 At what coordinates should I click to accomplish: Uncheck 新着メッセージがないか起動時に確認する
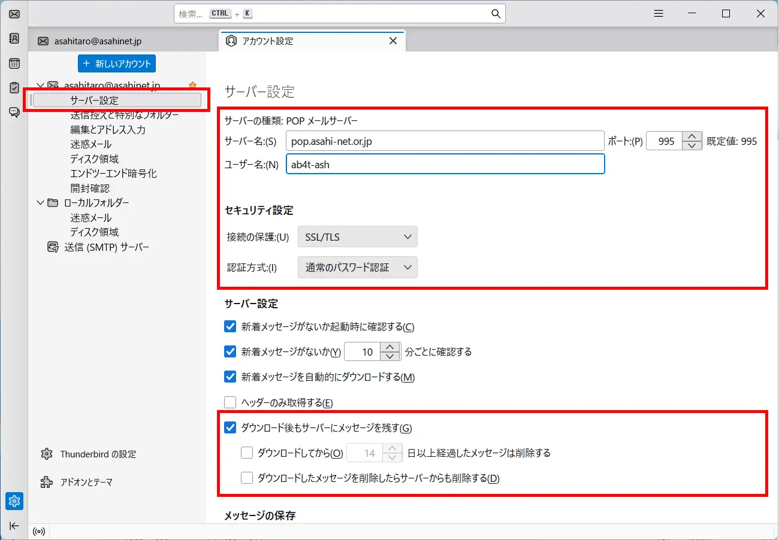(x=230, y=326)
